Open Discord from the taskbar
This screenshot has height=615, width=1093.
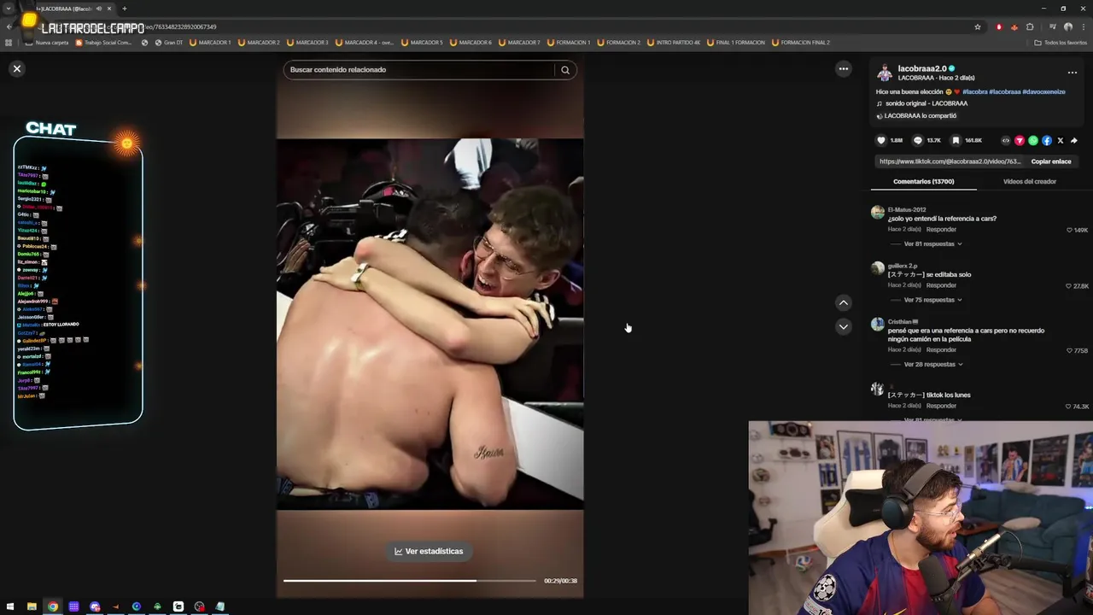[x=95, y=606]
